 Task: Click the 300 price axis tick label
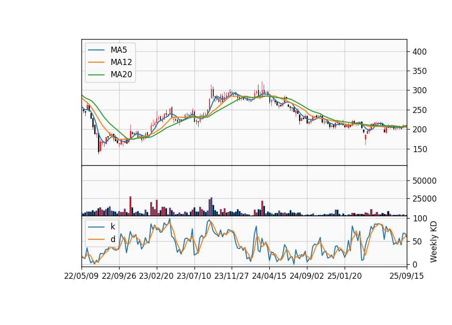420,90
